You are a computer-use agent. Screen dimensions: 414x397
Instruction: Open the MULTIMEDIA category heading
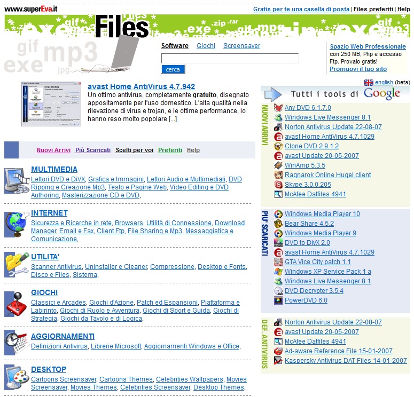(54, 169)
